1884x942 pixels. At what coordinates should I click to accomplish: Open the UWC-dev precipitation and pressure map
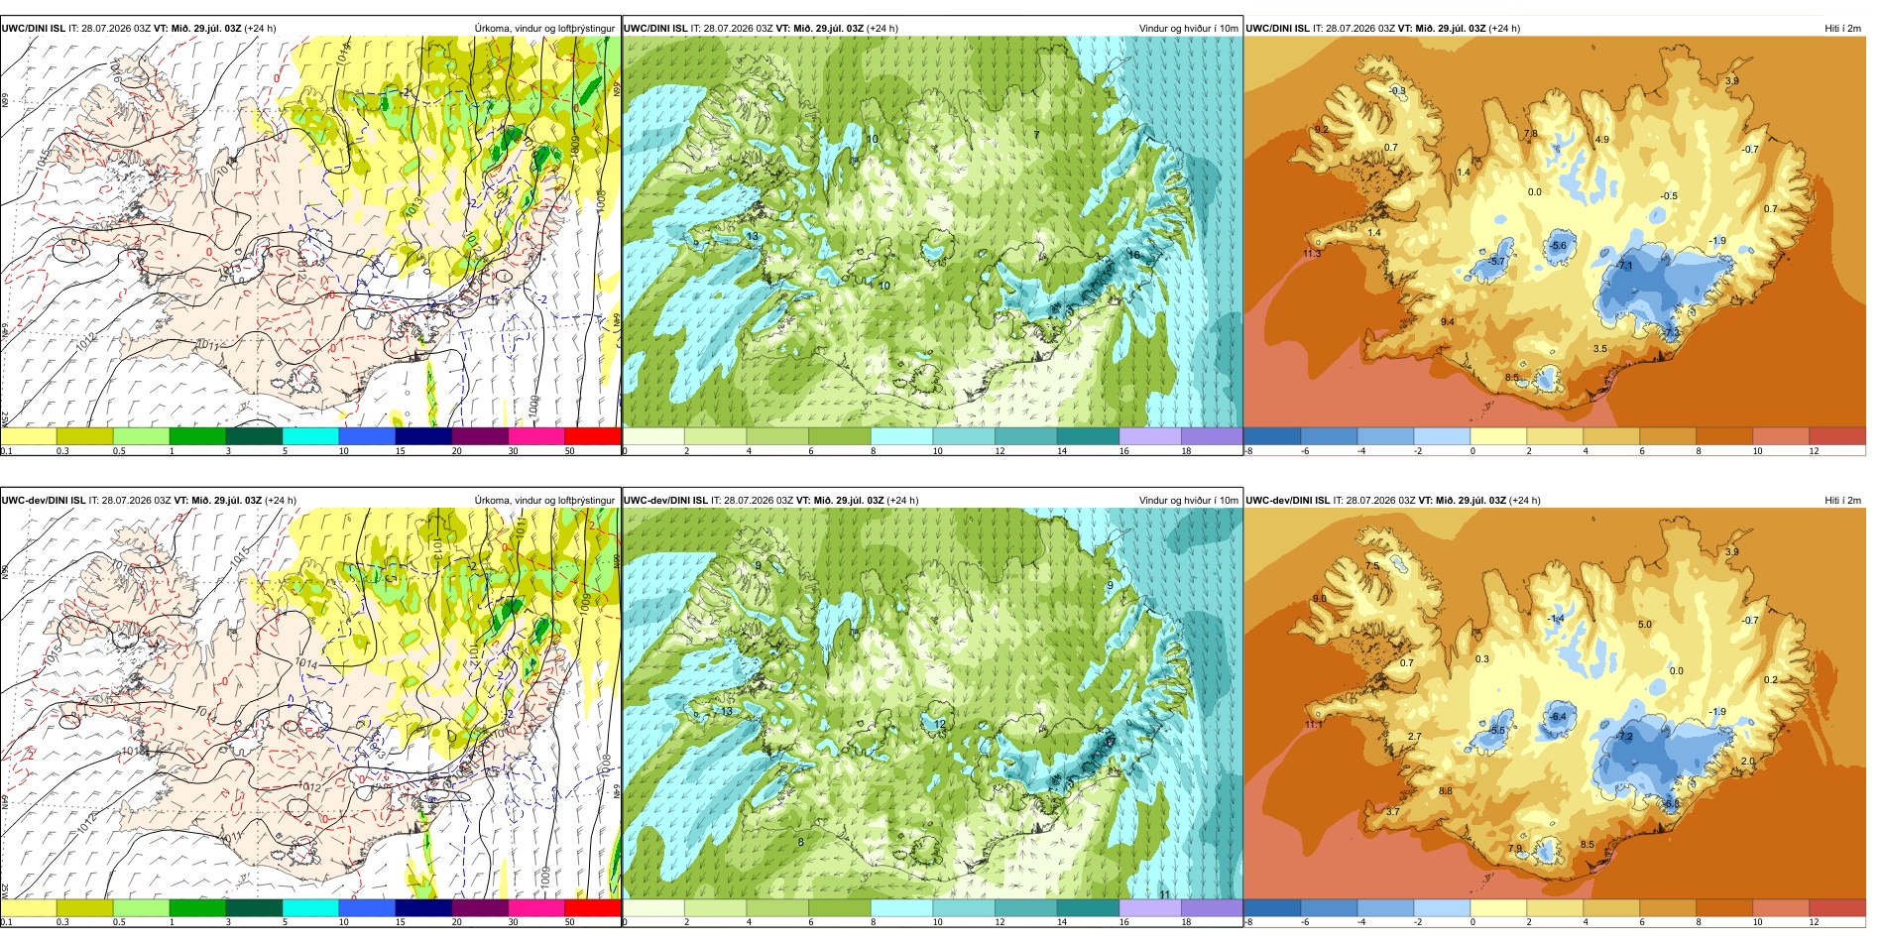point(310,704)
